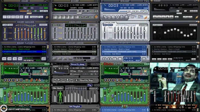
Task: Jump to the next track in the gray-skinned Winamp player
Action: pyautogui.click(x=72, y=17)
